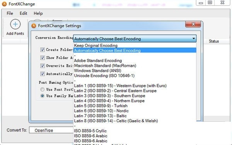
Task: Select Use Family Name radio button
Action: (x=42, y=96)
